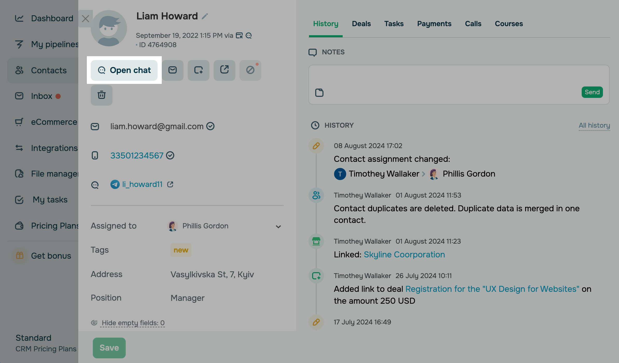Click Get bonus gift icon
The height and width of the screenshot is (363, 619).
20,256
